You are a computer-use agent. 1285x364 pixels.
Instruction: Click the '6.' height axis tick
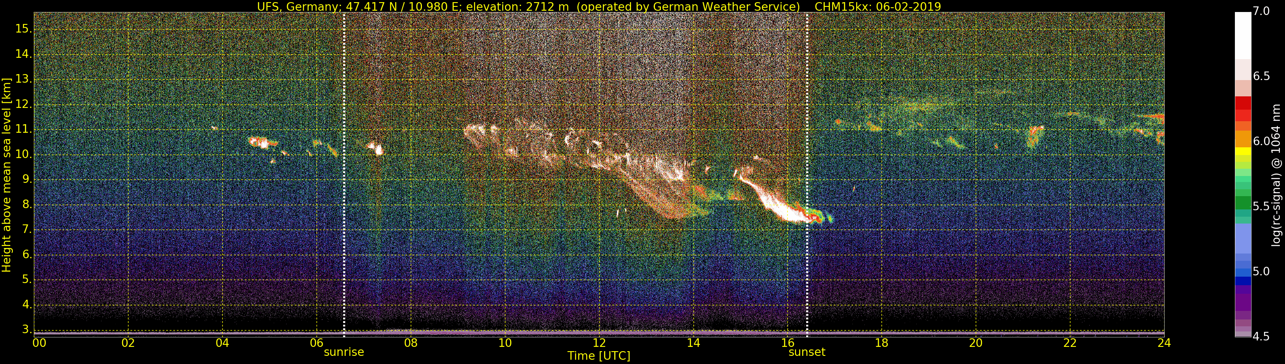(x=27, y=255)
